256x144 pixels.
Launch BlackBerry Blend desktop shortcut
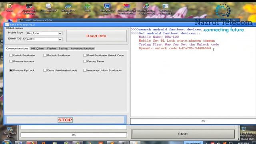tap(107, 9)
